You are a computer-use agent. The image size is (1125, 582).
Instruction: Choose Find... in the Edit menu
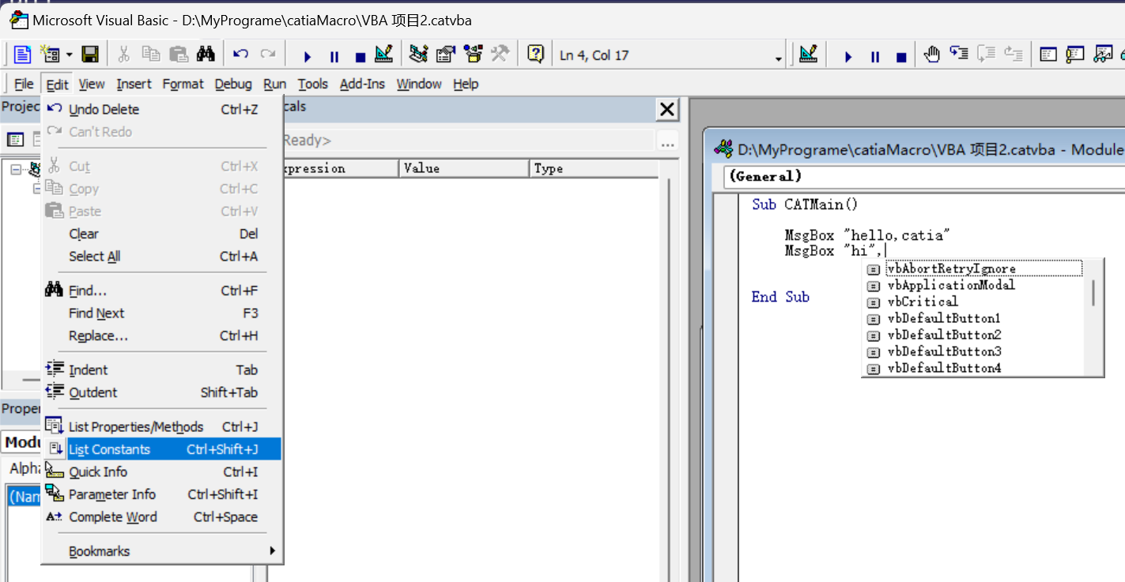click(162, 291)
